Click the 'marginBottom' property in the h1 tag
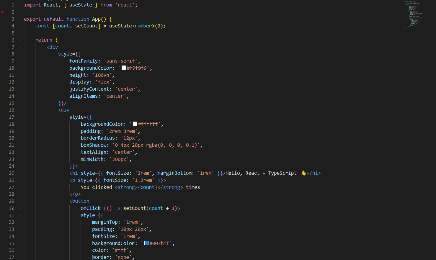 coord(174,173)
